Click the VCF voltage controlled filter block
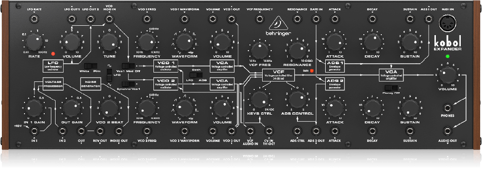 (x=278, y=75)
